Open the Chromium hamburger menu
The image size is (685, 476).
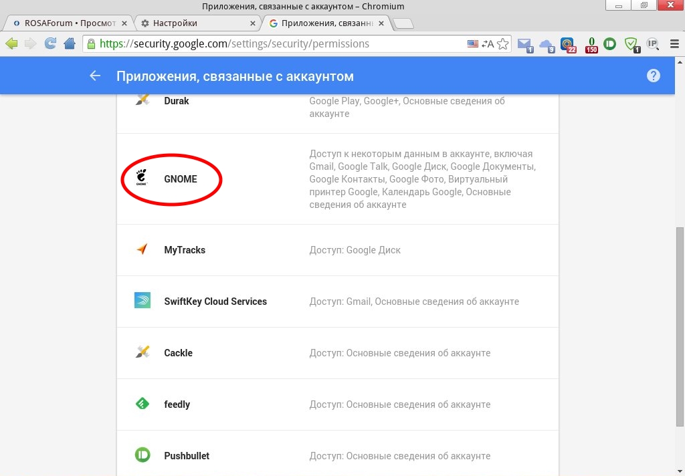point(674,43)
